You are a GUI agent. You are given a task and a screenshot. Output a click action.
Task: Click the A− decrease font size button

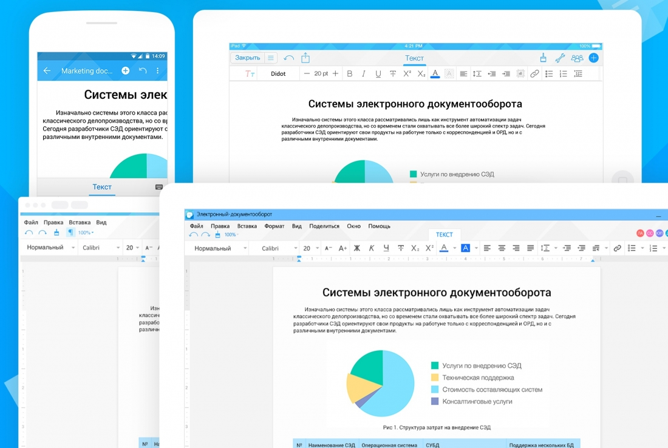pos(328,248)
